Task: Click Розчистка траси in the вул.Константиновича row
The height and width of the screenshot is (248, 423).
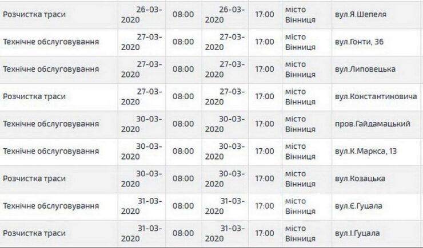Action: pos(34,96)
